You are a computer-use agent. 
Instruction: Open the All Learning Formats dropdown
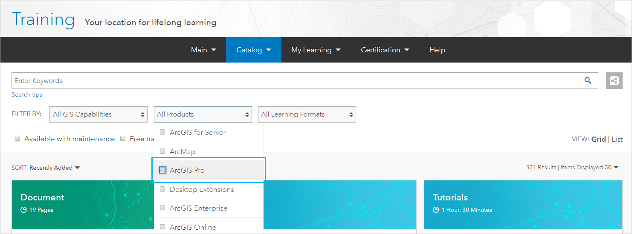[307, 114]
